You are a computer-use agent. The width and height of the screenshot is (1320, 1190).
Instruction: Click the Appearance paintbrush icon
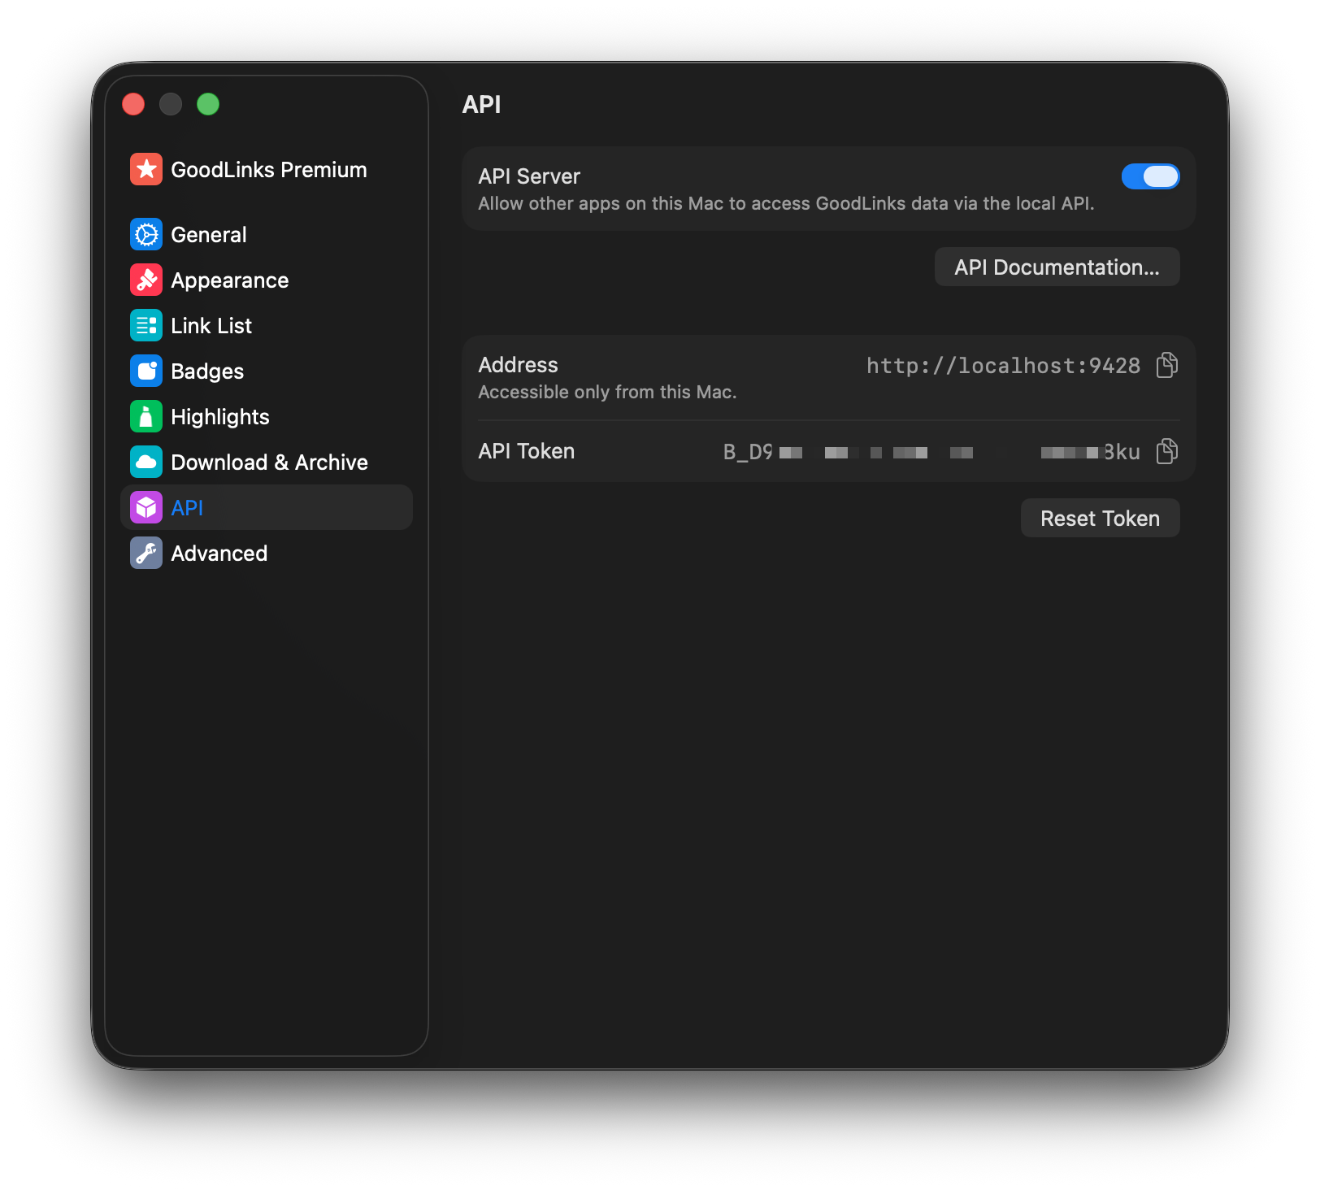point(146,280)
